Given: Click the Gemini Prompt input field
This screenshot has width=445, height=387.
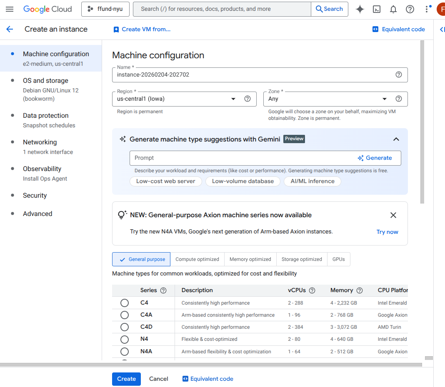Looking at the screenshot, I should [x=242, y=158].
